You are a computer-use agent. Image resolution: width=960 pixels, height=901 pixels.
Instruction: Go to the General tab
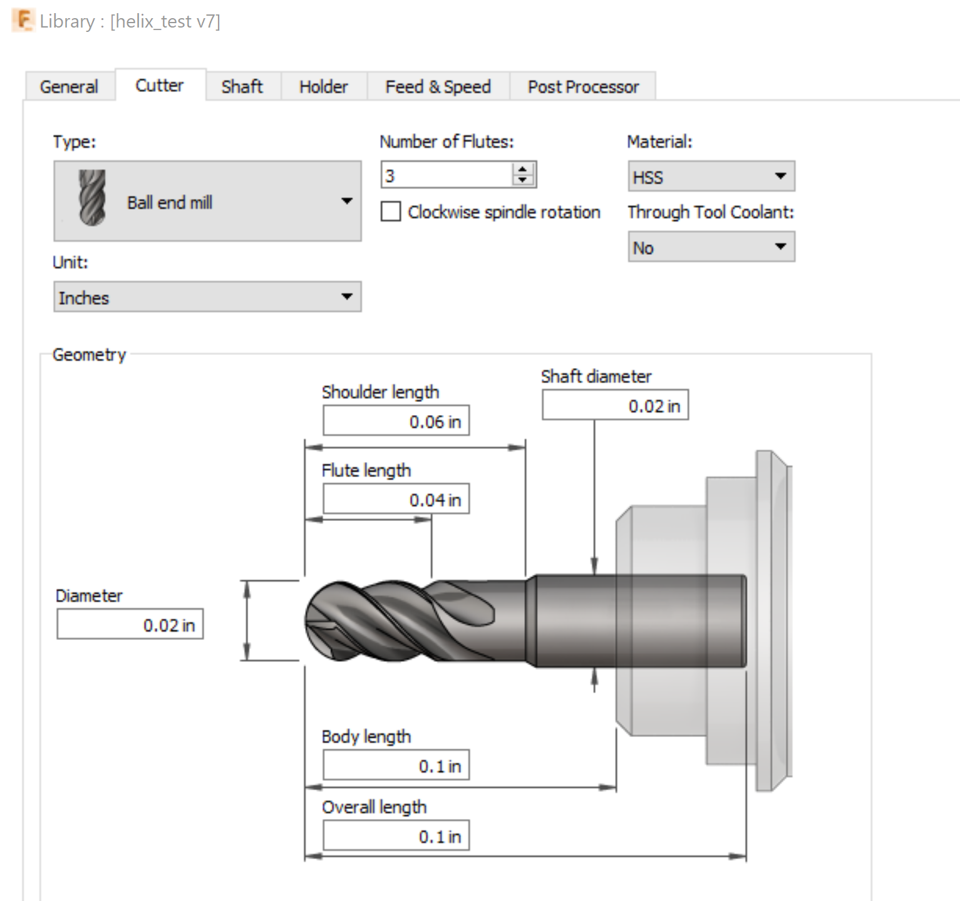click(x=69, y=86)
